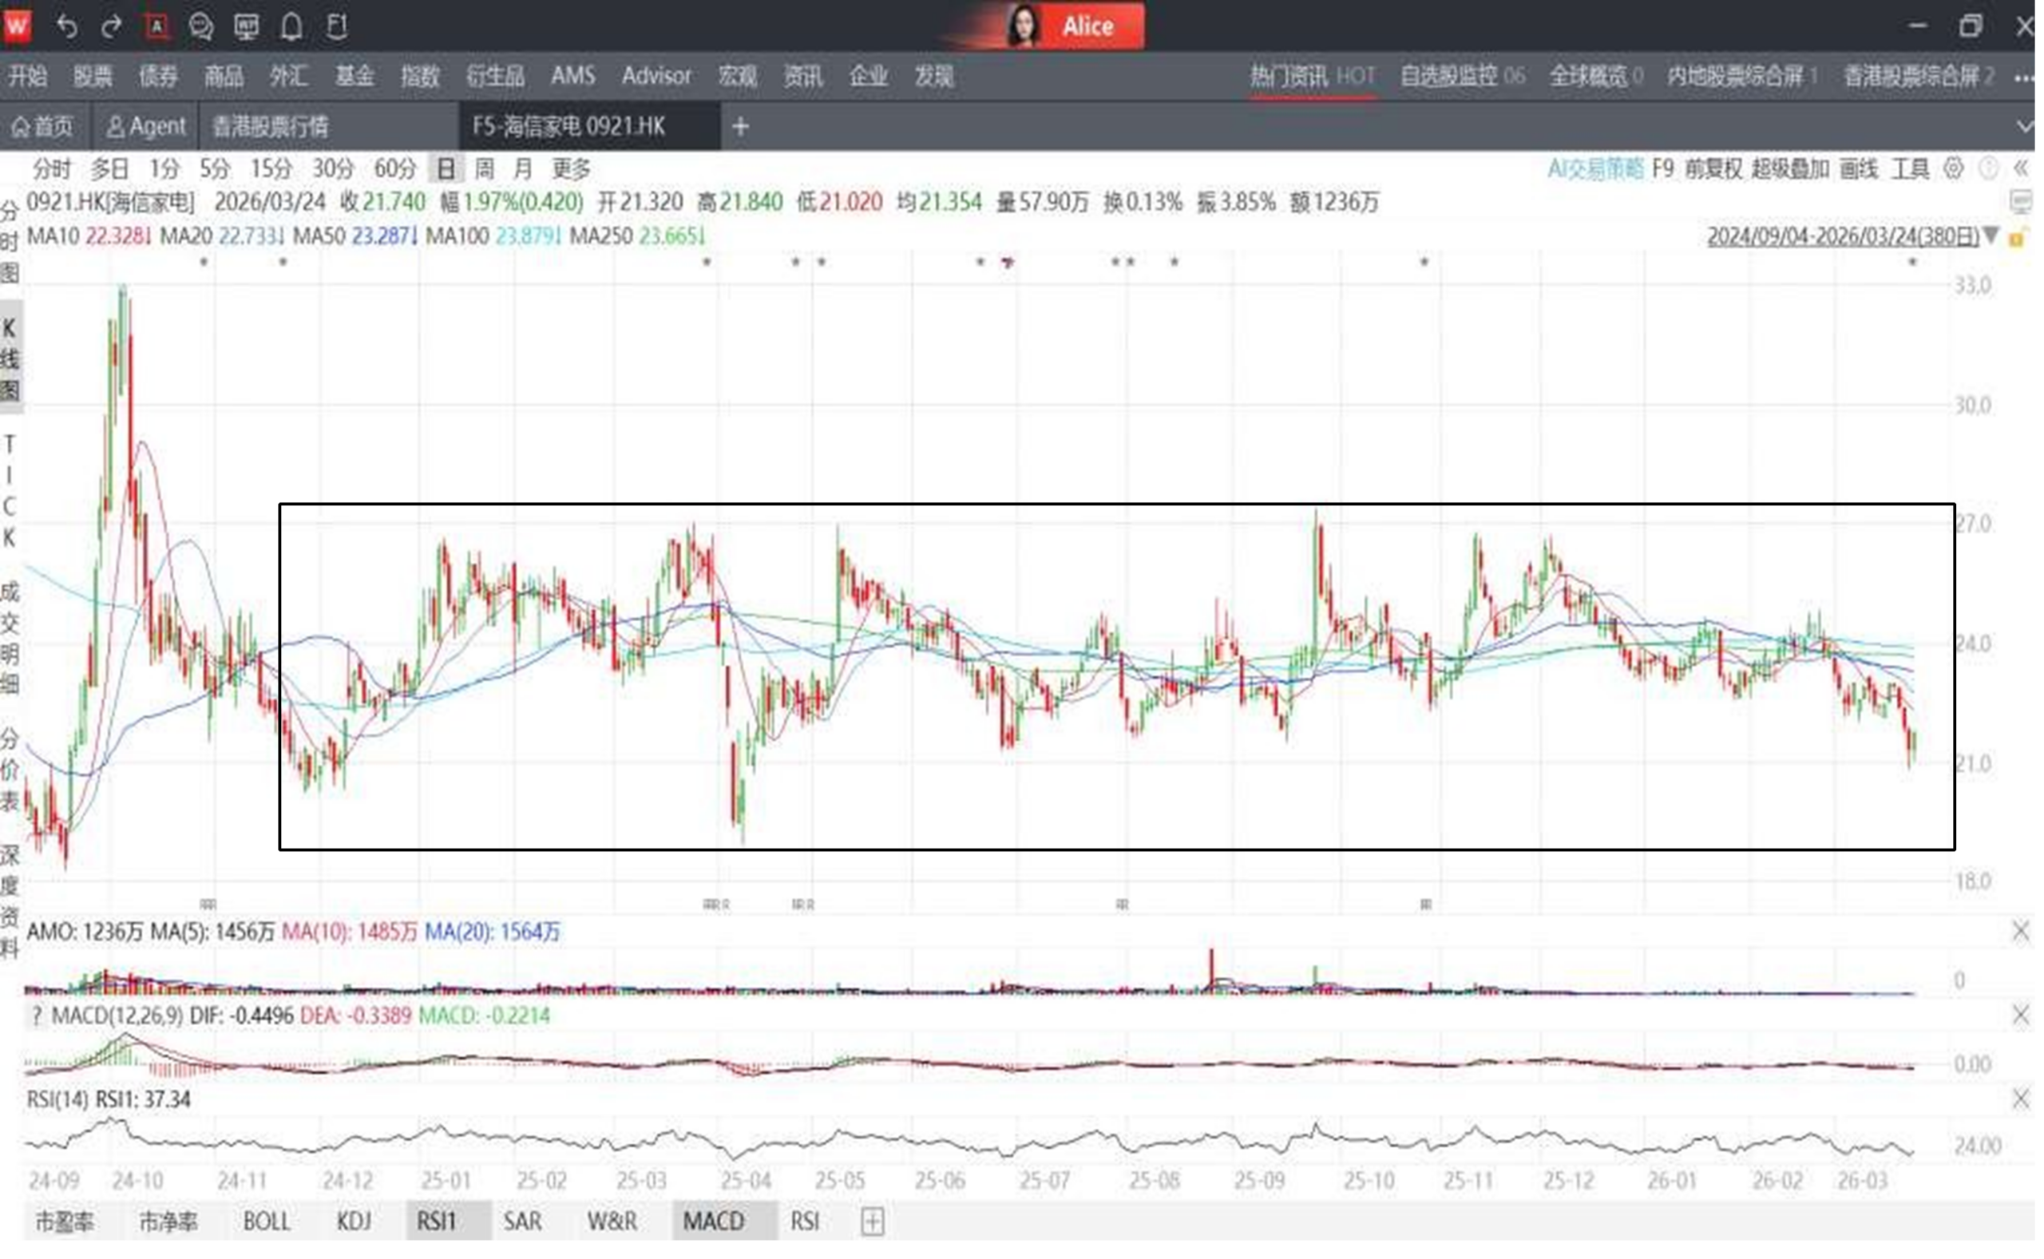Click the undo back arrow icon

(x=66, y=26)
